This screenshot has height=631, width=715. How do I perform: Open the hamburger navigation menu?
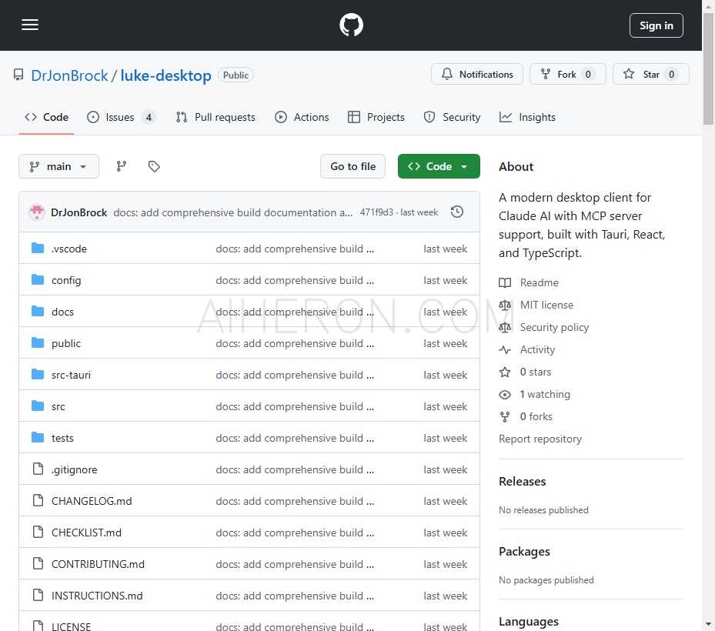[x=30, y=25]
